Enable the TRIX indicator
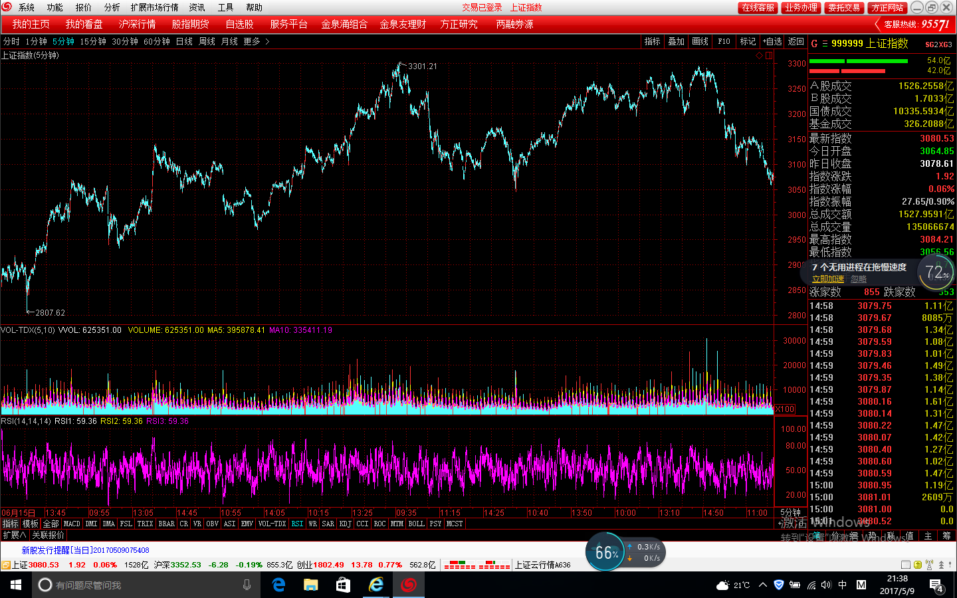Image resolution: width=957 pixels, height=598 pixels. pos(145,524)
